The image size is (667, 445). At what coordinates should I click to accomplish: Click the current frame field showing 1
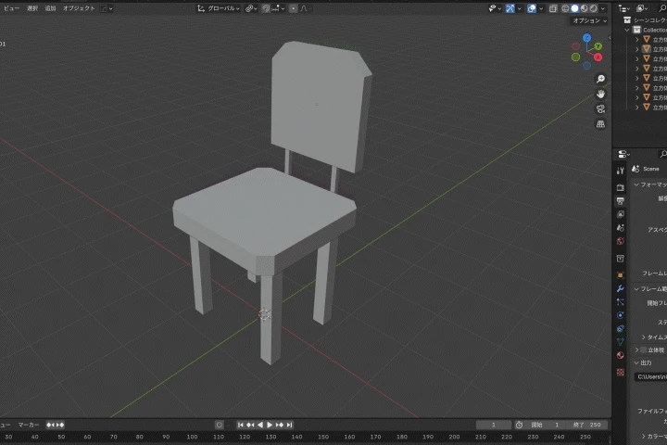click(494, 425)
